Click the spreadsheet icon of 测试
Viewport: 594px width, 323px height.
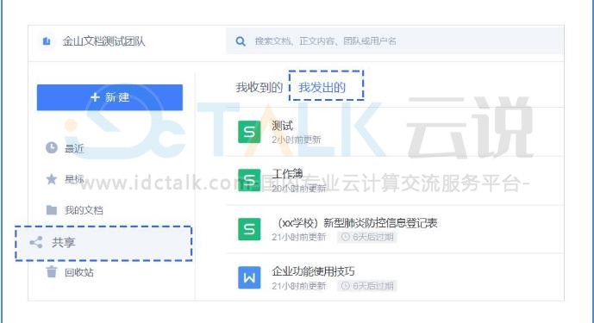tap(249, 132)
